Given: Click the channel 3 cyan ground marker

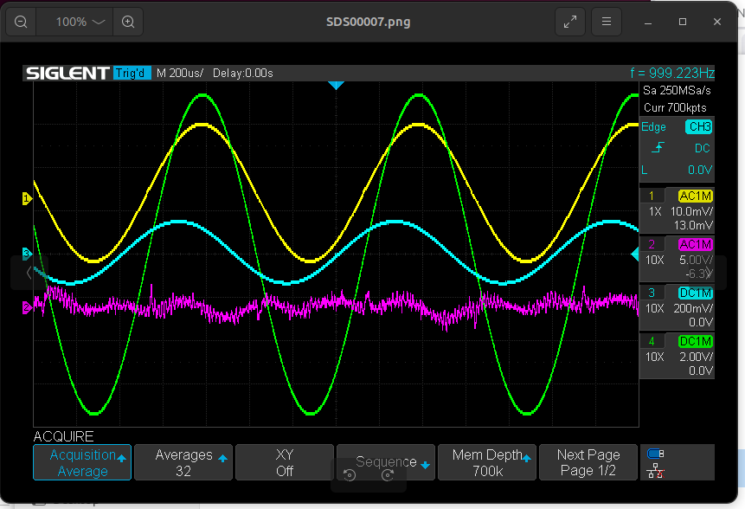Looking at the screenshot, I should click(27, 254).
